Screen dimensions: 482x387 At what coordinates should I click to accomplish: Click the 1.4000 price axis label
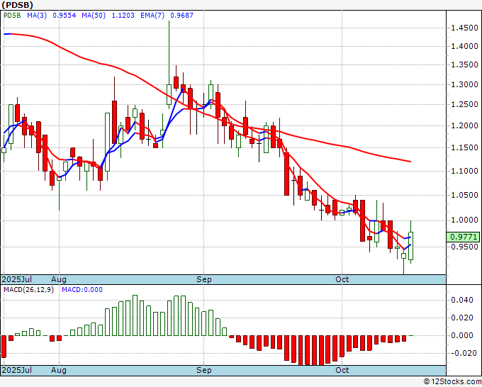(x=464, y=46)
